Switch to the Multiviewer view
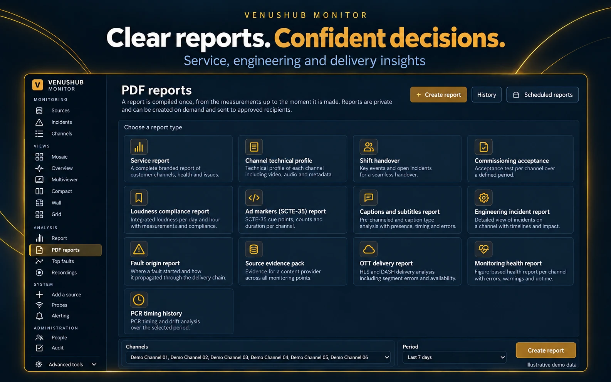The image size is (611, 382). [x=65, y=179]
